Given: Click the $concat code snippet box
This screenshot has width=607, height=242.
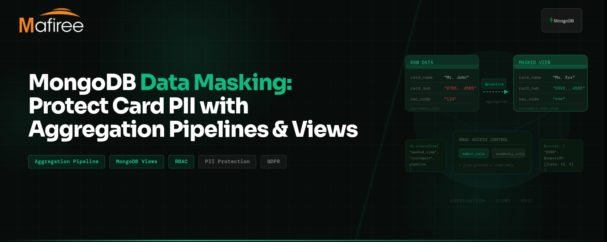Looking at the screenshot, I should [561, 155].
